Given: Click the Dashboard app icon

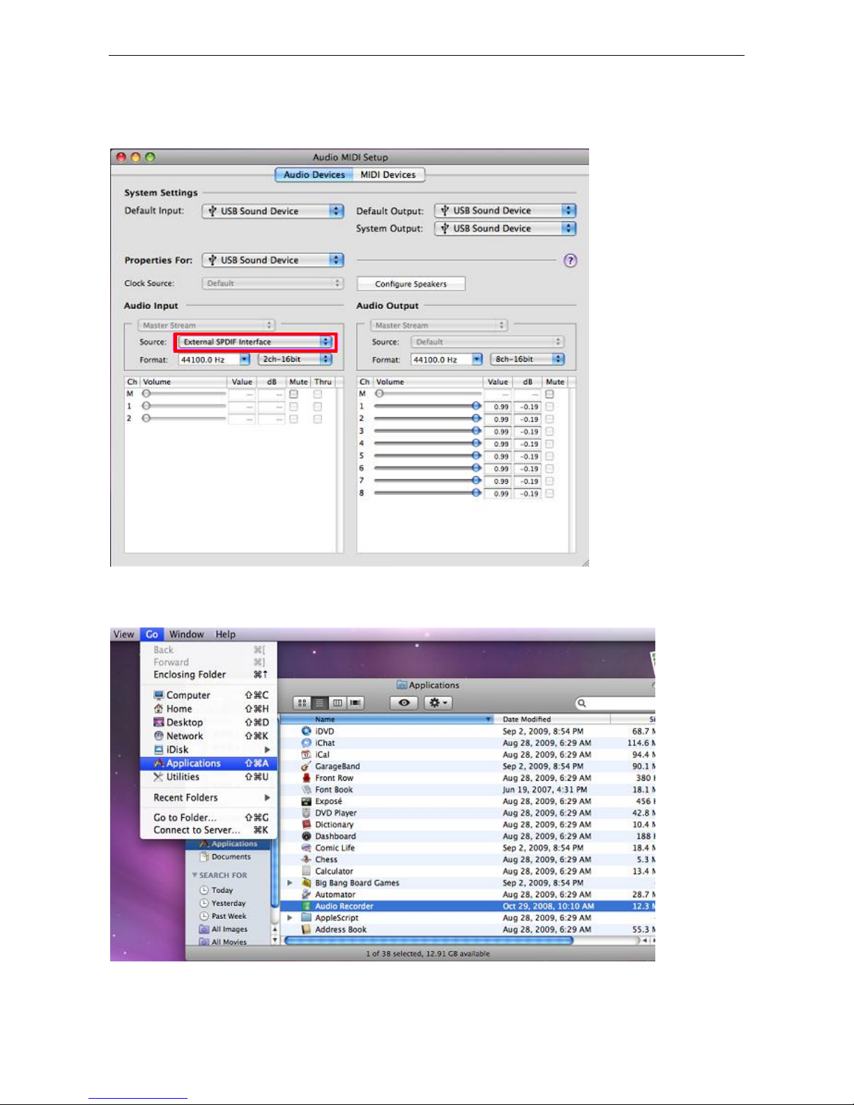Looking at the screenshot, I should [306, 836].
